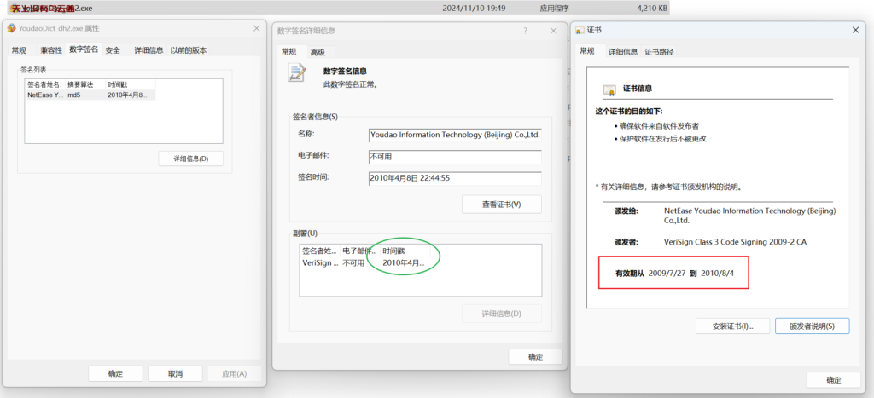Click the certificate information badge icon
The height and width of the screenshot is (398, 874).
[609, 89]
